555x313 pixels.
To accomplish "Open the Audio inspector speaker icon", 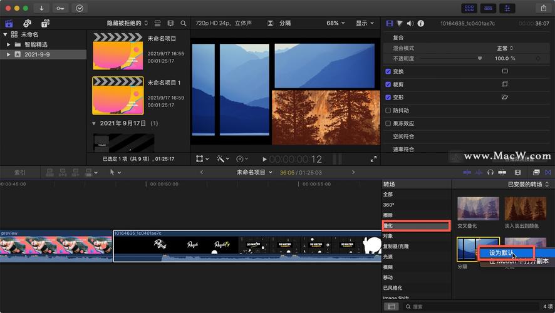I will [x=410, y=23].
